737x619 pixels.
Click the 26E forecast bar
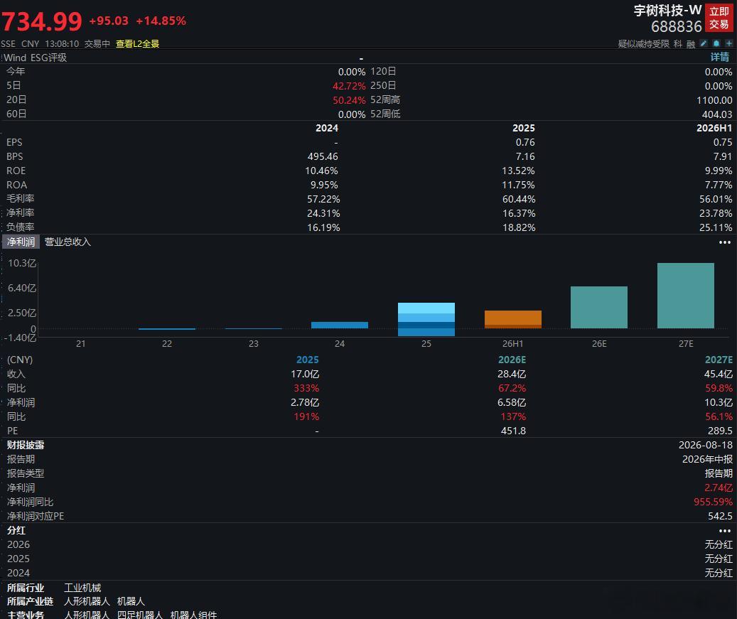(x=599, y=307)
